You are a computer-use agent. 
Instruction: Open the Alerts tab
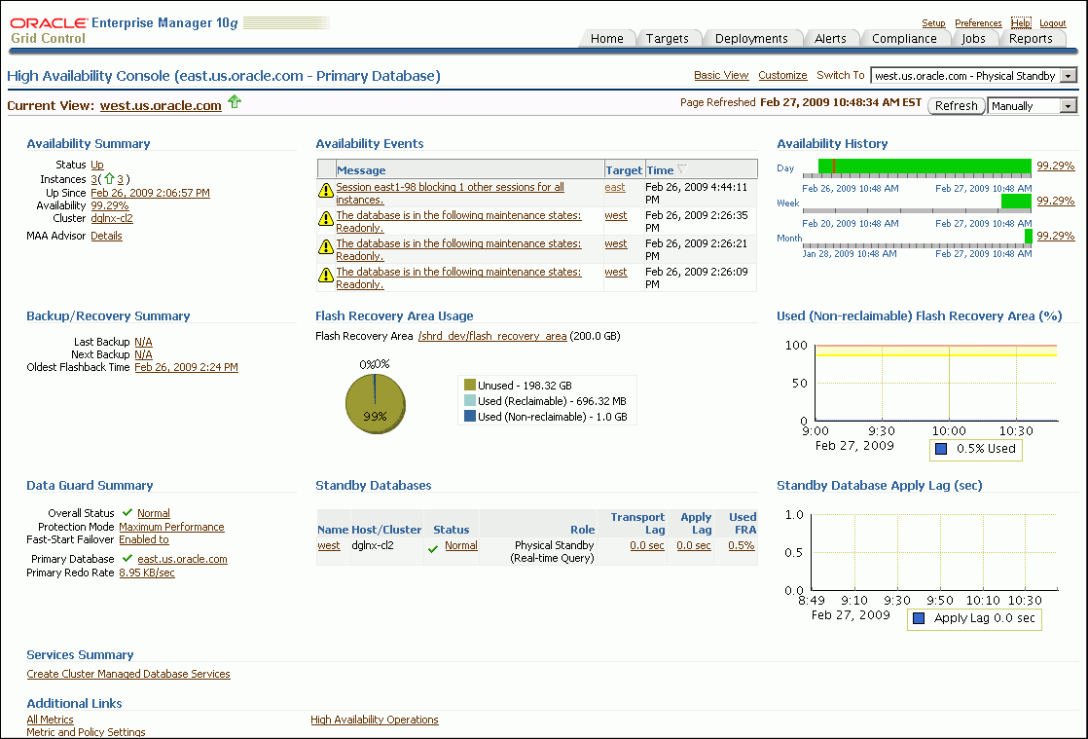(x=830, y=39)
